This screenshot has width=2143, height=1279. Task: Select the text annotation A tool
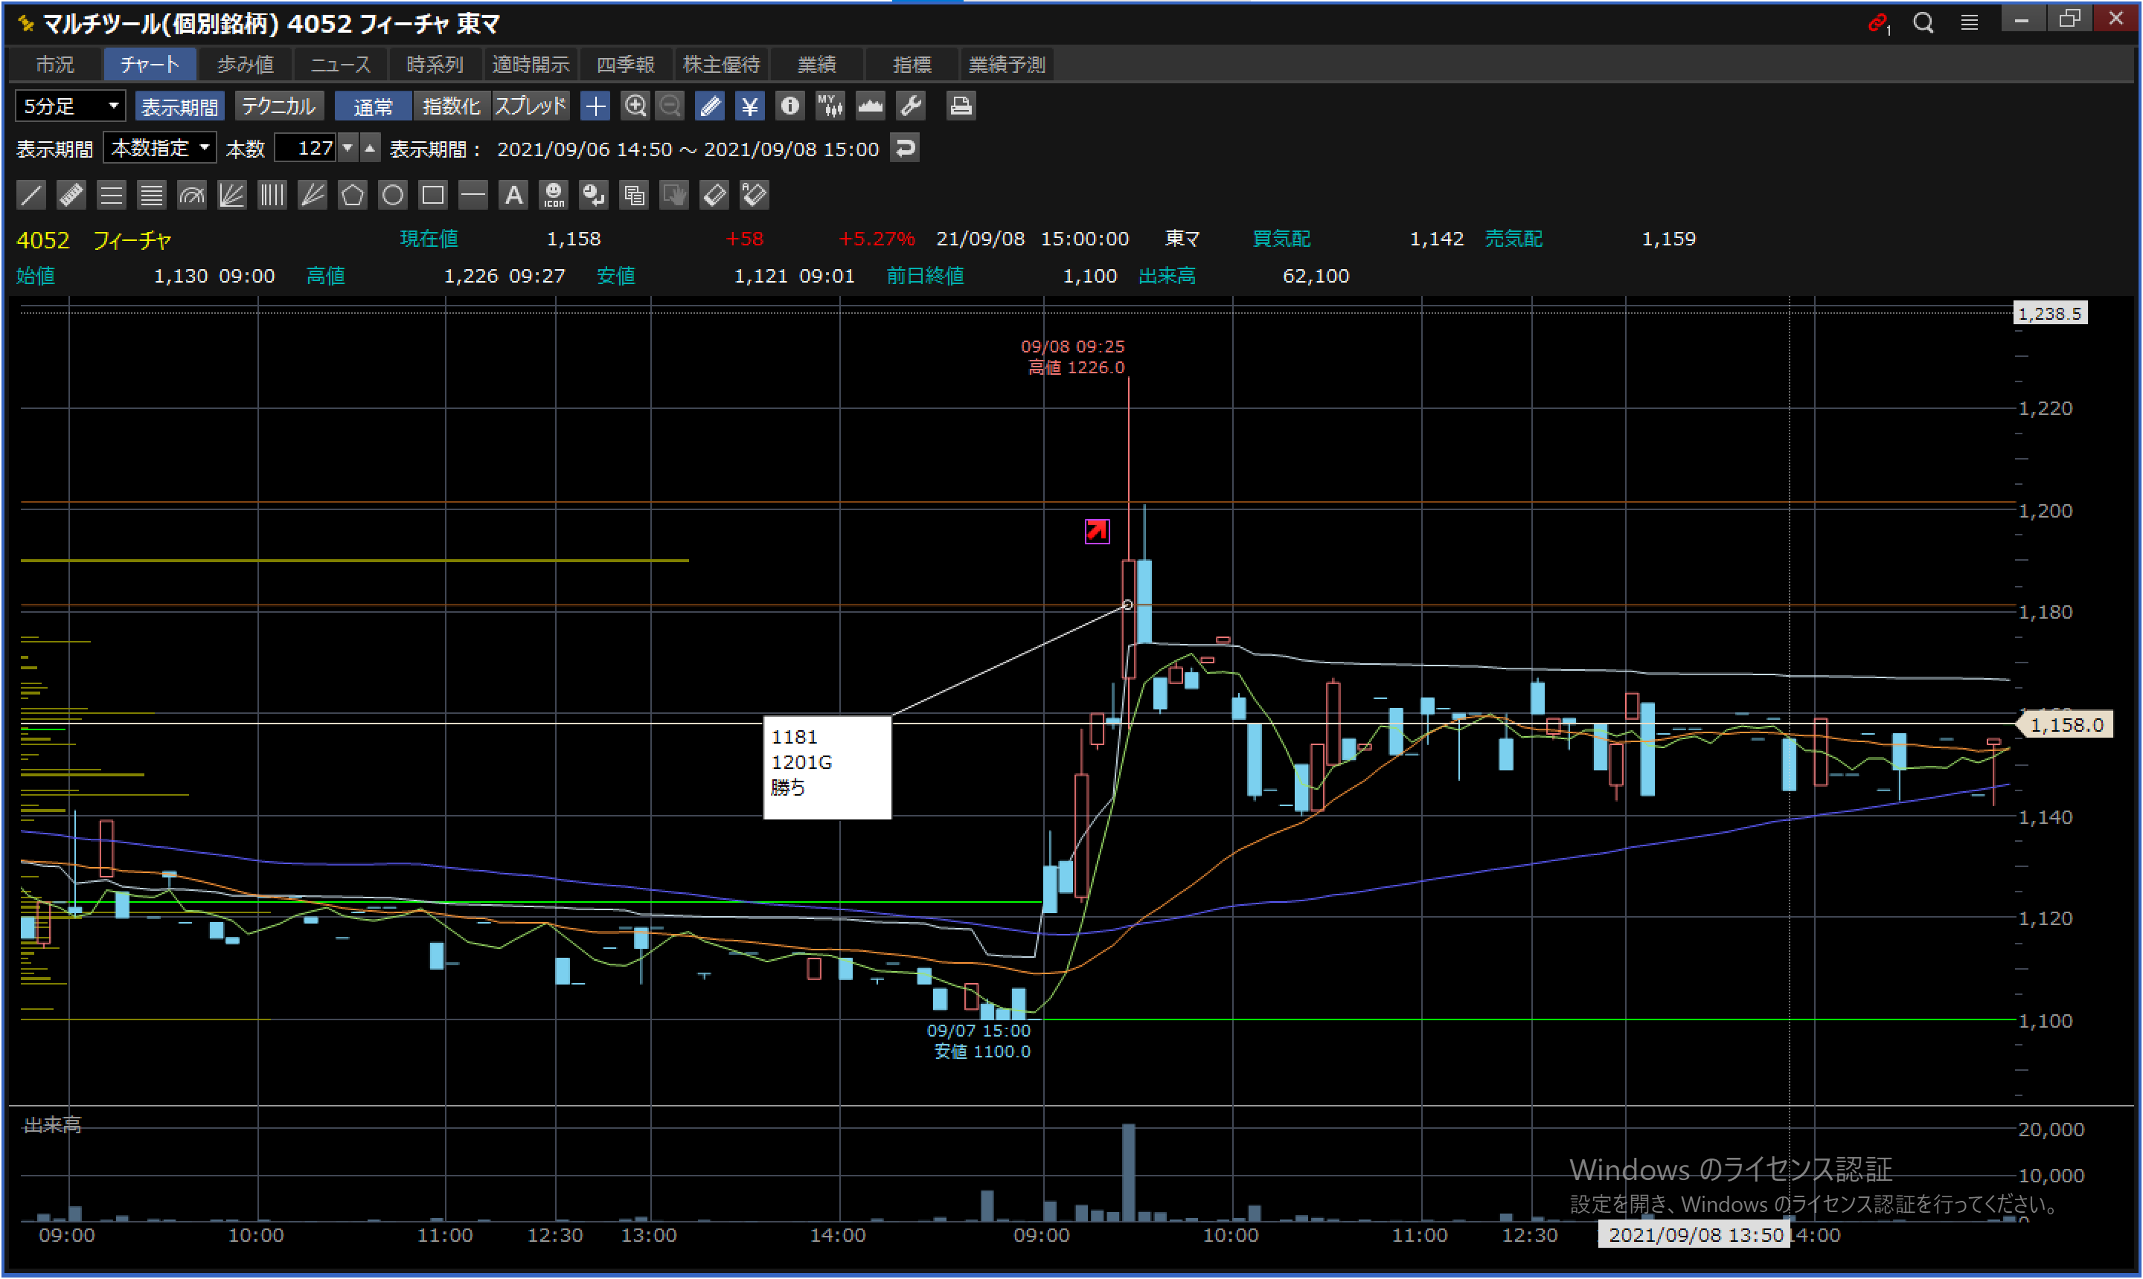(x=513, y=196)
